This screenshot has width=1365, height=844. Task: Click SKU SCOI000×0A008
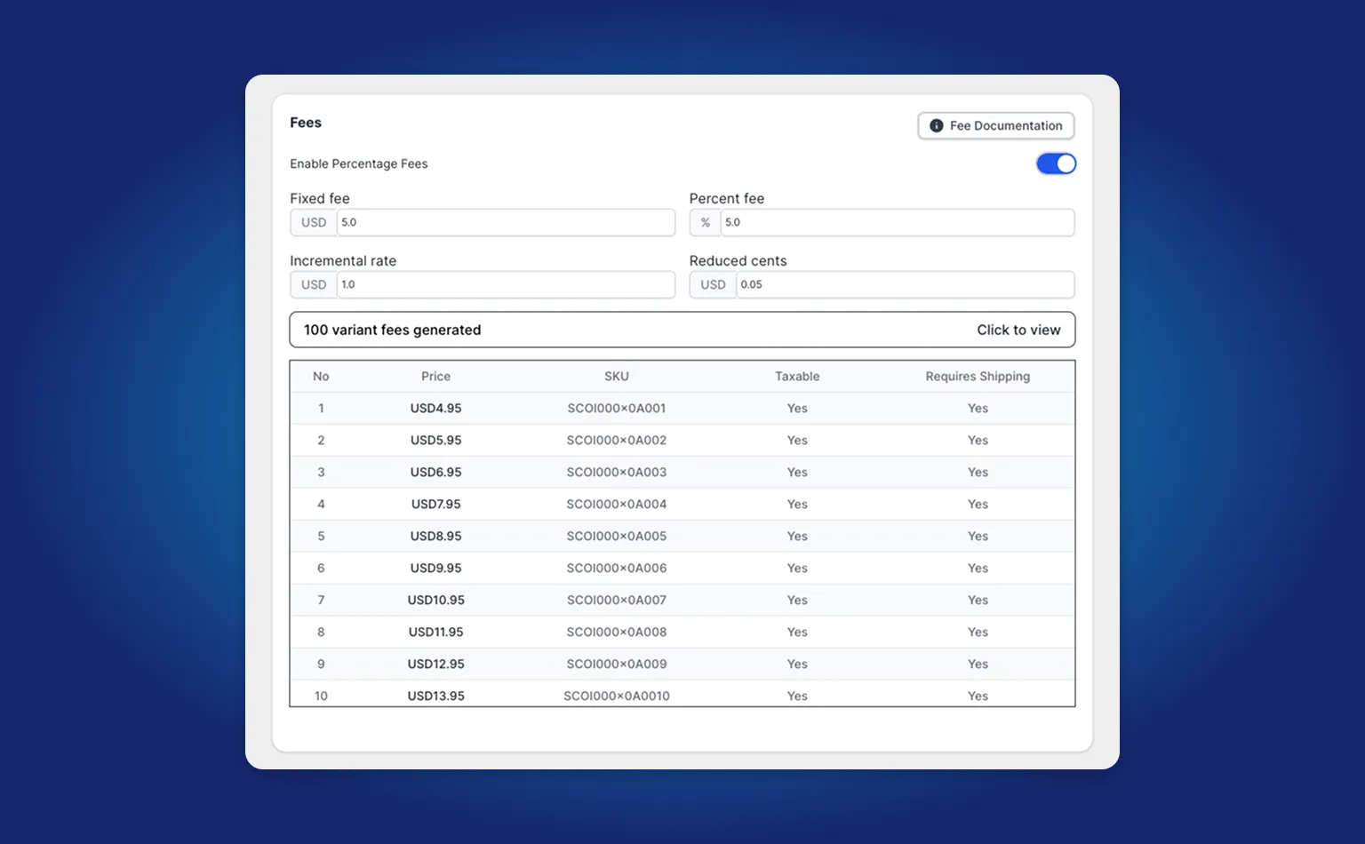[x=617, y=633]
